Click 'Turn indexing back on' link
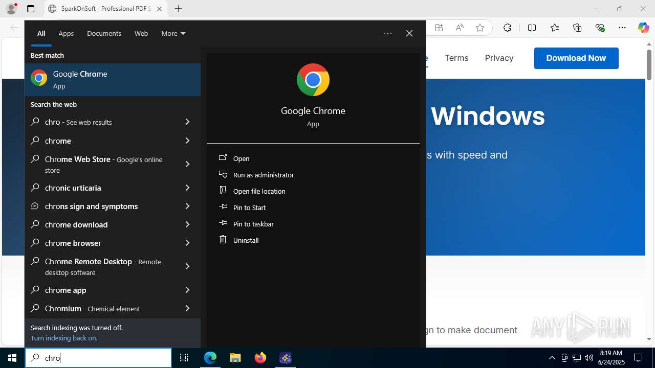Image resolution: width=655 pixels, height=368 pixels. coord(64,338)
